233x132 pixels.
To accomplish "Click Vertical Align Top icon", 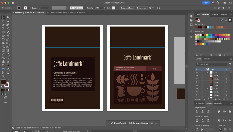I will (218, 112).
